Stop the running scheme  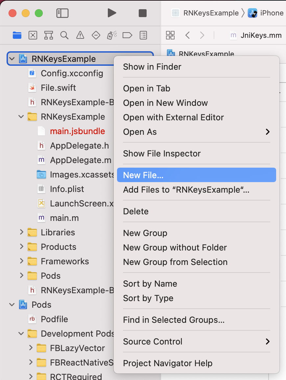click(x=143, y=13)
